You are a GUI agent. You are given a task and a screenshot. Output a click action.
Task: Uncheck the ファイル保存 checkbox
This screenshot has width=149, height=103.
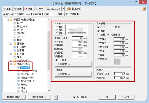pyautogui.click(x=74, y=97)
